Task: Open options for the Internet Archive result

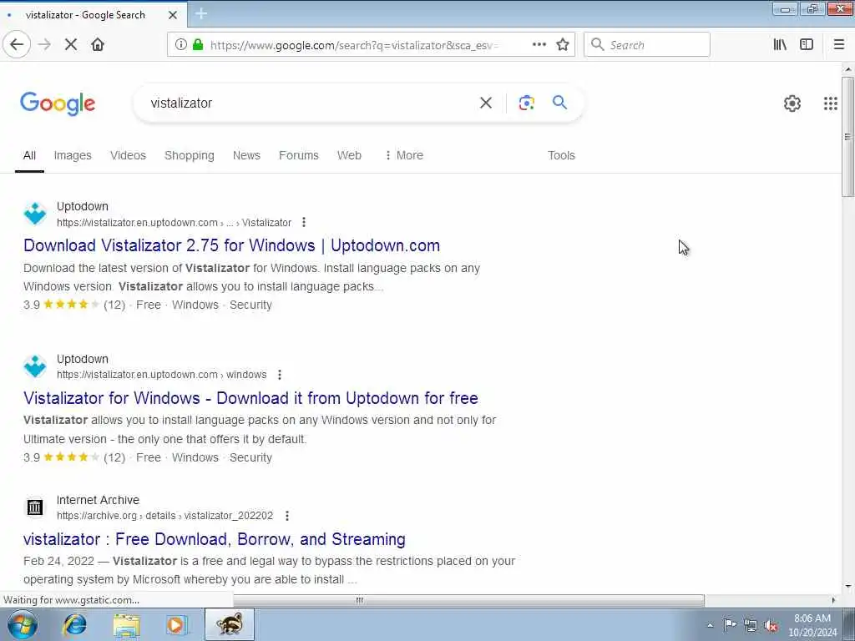Action: (287, 516)
